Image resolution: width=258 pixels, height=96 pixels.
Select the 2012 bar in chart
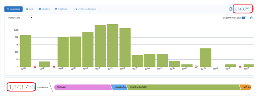(230, 66)
